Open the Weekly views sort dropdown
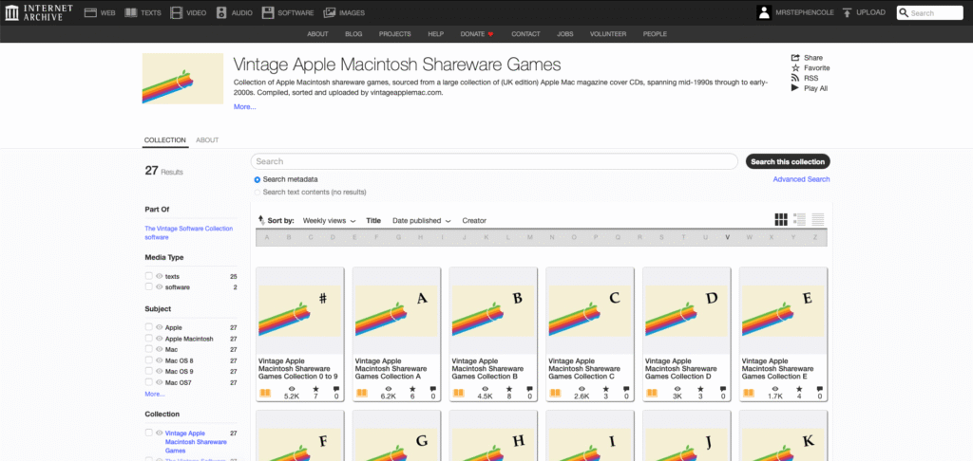The image size is (973, 461). pyautogui.click(x=329, y=221)
